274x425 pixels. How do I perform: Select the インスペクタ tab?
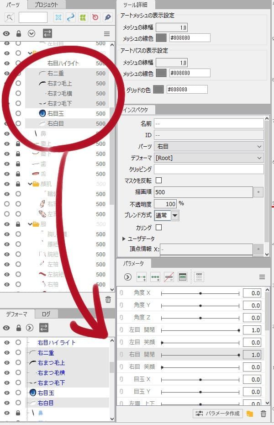[x=135, y=110]
